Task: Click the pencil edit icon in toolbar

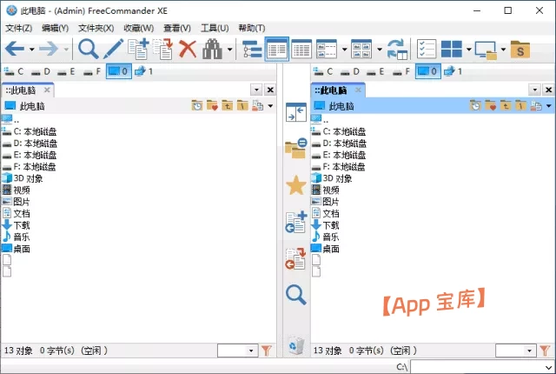Action: [x=113, y=49]
